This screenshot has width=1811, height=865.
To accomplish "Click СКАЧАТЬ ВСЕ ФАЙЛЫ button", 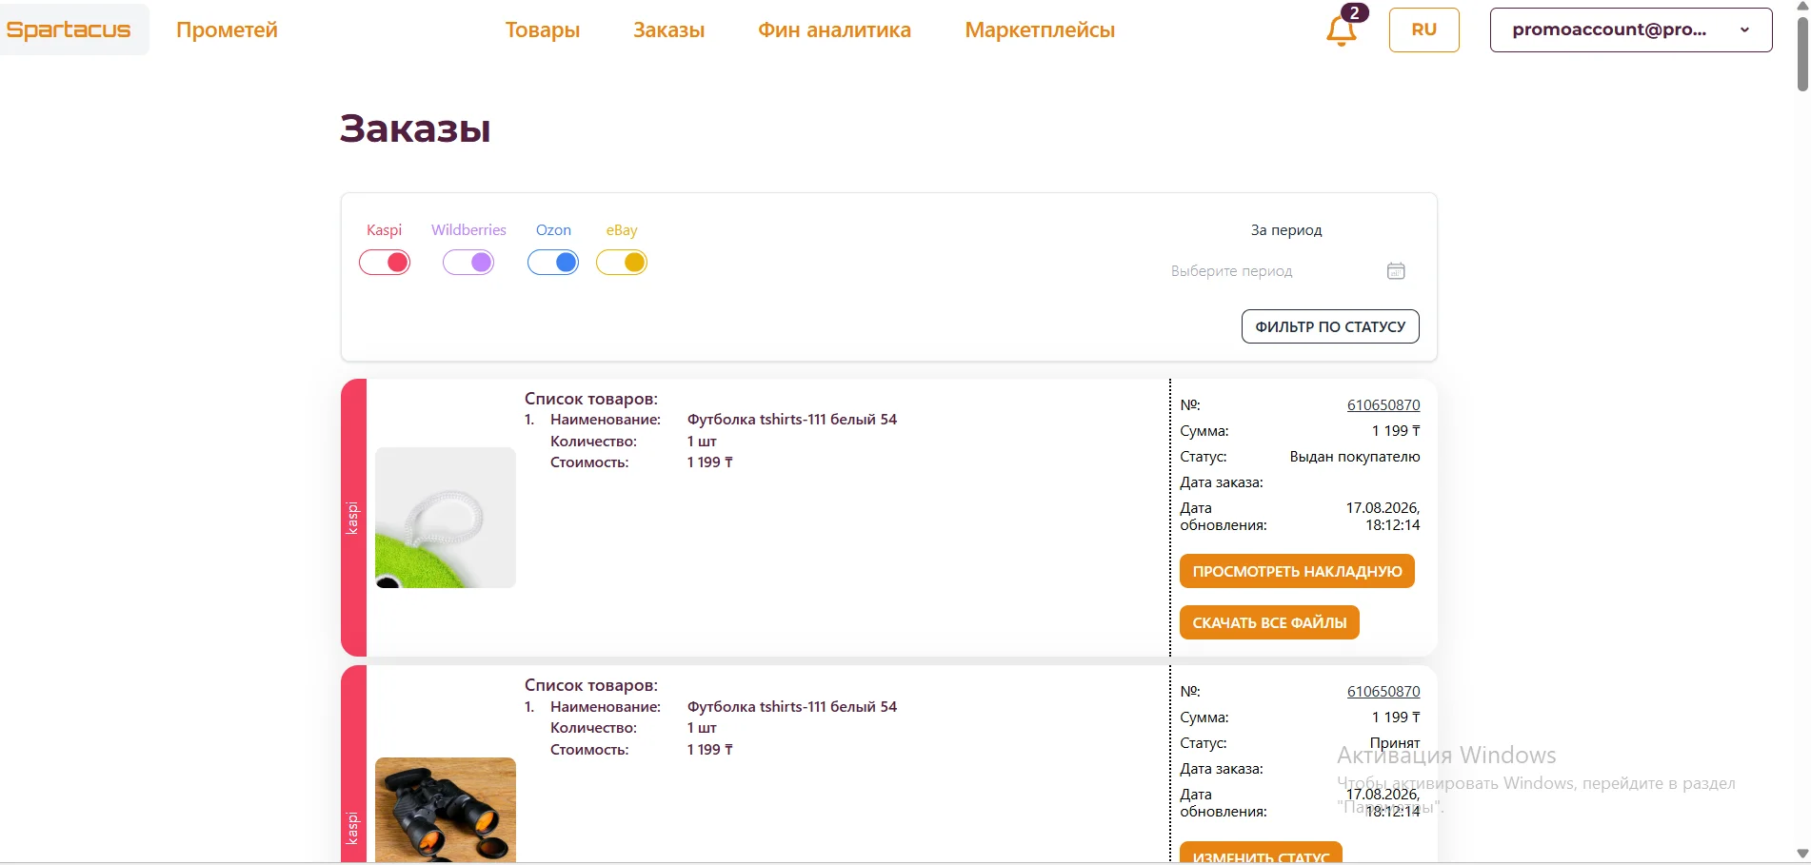I will click(1269, 622).
